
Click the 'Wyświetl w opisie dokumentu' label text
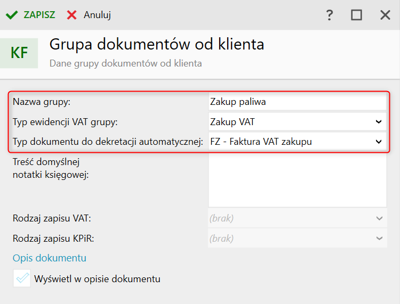coord(97,278)
